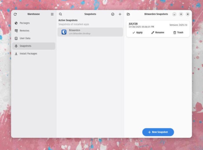Open the Packages page
The height and width of the screenshot is (150, 203).
tap(34, 23)
